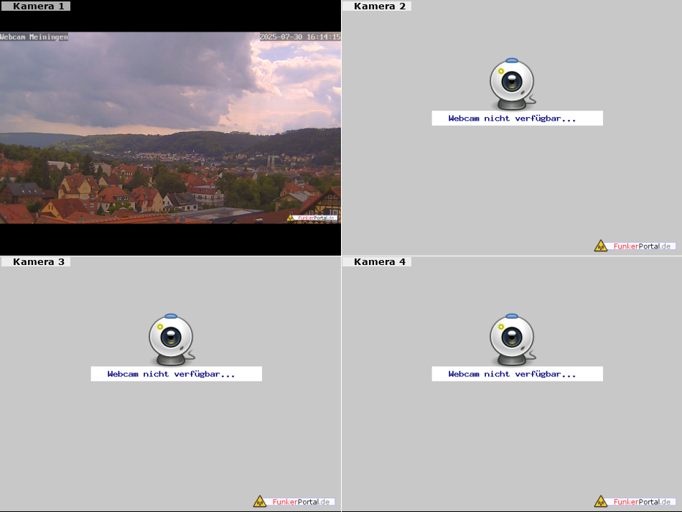Image resolution: width=682 pixels, height=512 pixels.
Task: Click 'Webcam nicht verfügbar...' in Kamera 4
Action: coord(512,374)
